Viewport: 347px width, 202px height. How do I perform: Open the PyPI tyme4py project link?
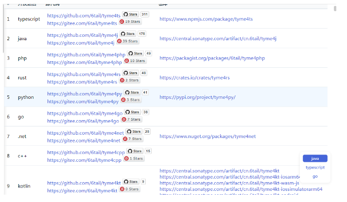(197, 97)
